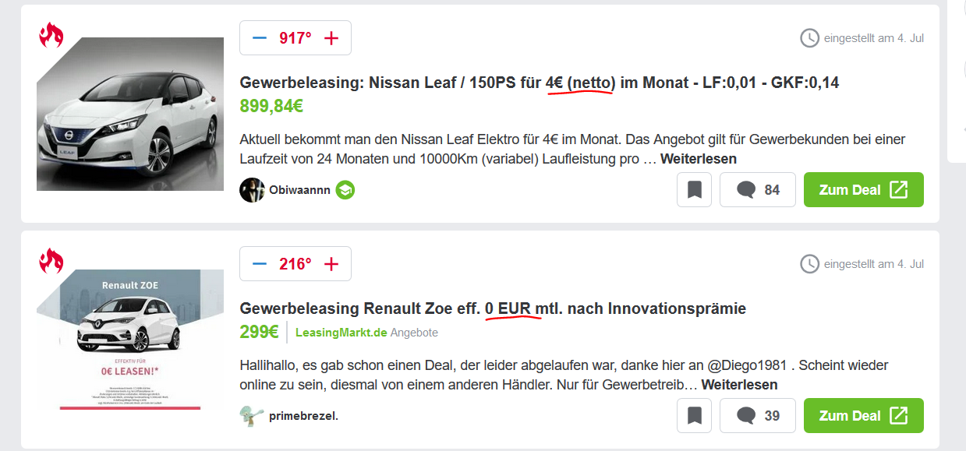Open the 84 comments on Nissan deal
The height and width of the screenshot is (451, 966).
point(758,190)
